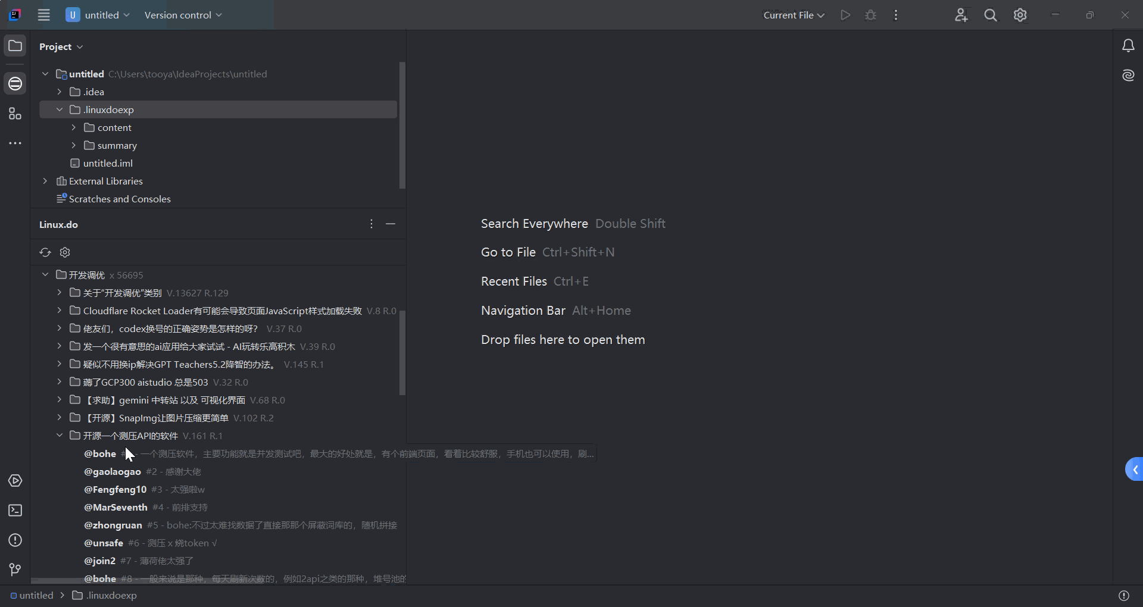Open the Version control dropdown
Image resolution: width=1143 pixels, height=607 pixels.
pos(183,15)
